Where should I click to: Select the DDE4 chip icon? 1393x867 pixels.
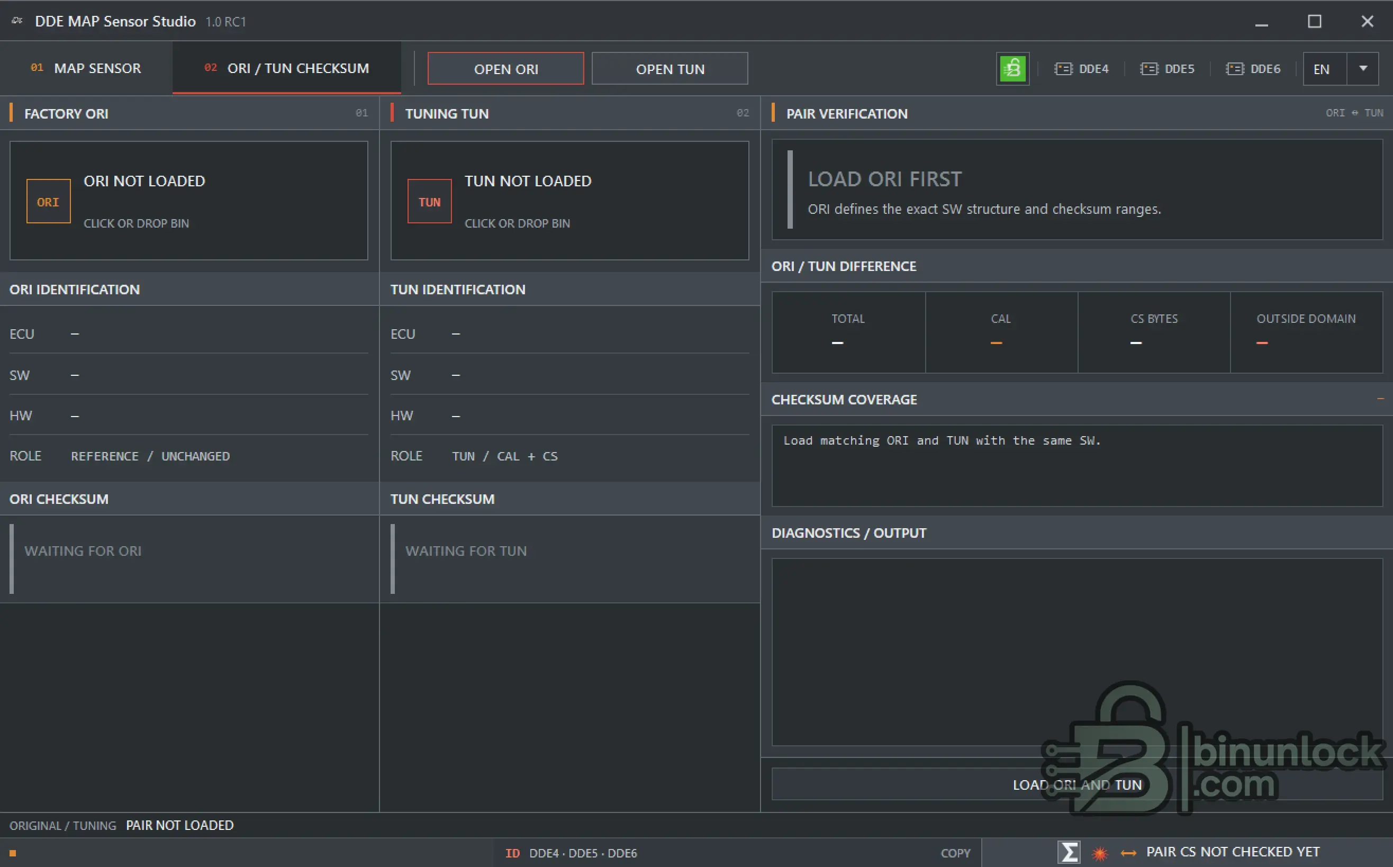pos(1063,69)
